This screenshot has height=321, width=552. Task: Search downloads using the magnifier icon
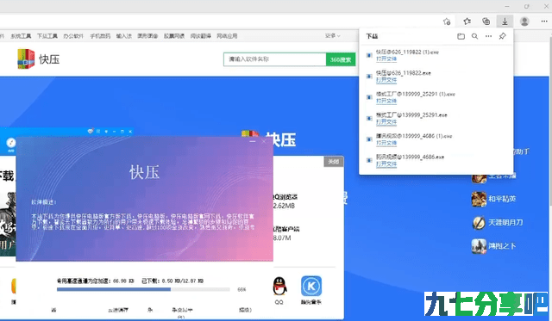click(x=474, y=36)
